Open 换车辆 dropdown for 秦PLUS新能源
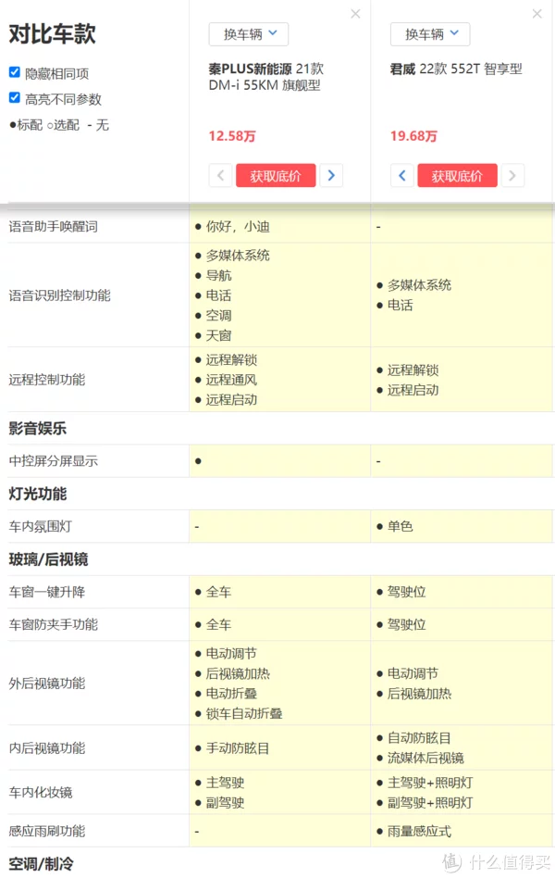Viewport: 555px width, 878px height. pos(249,34)
